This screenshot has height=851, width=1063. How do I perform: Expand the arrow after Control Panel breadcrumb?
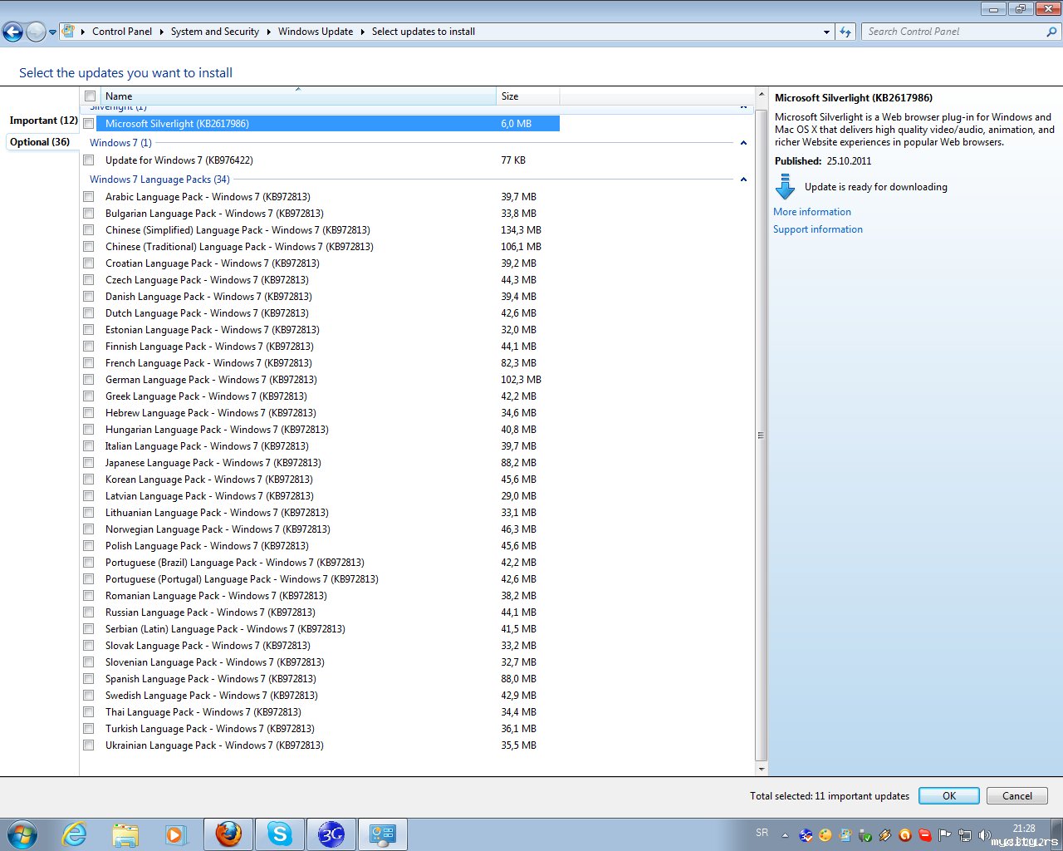point(161,32)
